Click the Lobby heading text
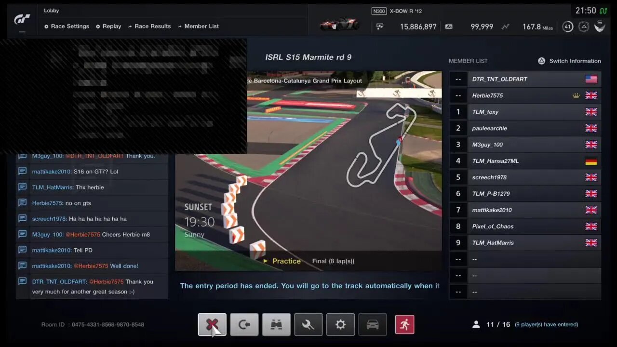 point(52,11)
